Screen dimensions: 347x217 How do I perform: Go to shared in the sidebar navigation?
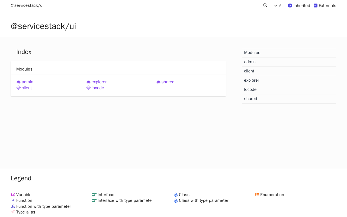click(x=250, y=99)
